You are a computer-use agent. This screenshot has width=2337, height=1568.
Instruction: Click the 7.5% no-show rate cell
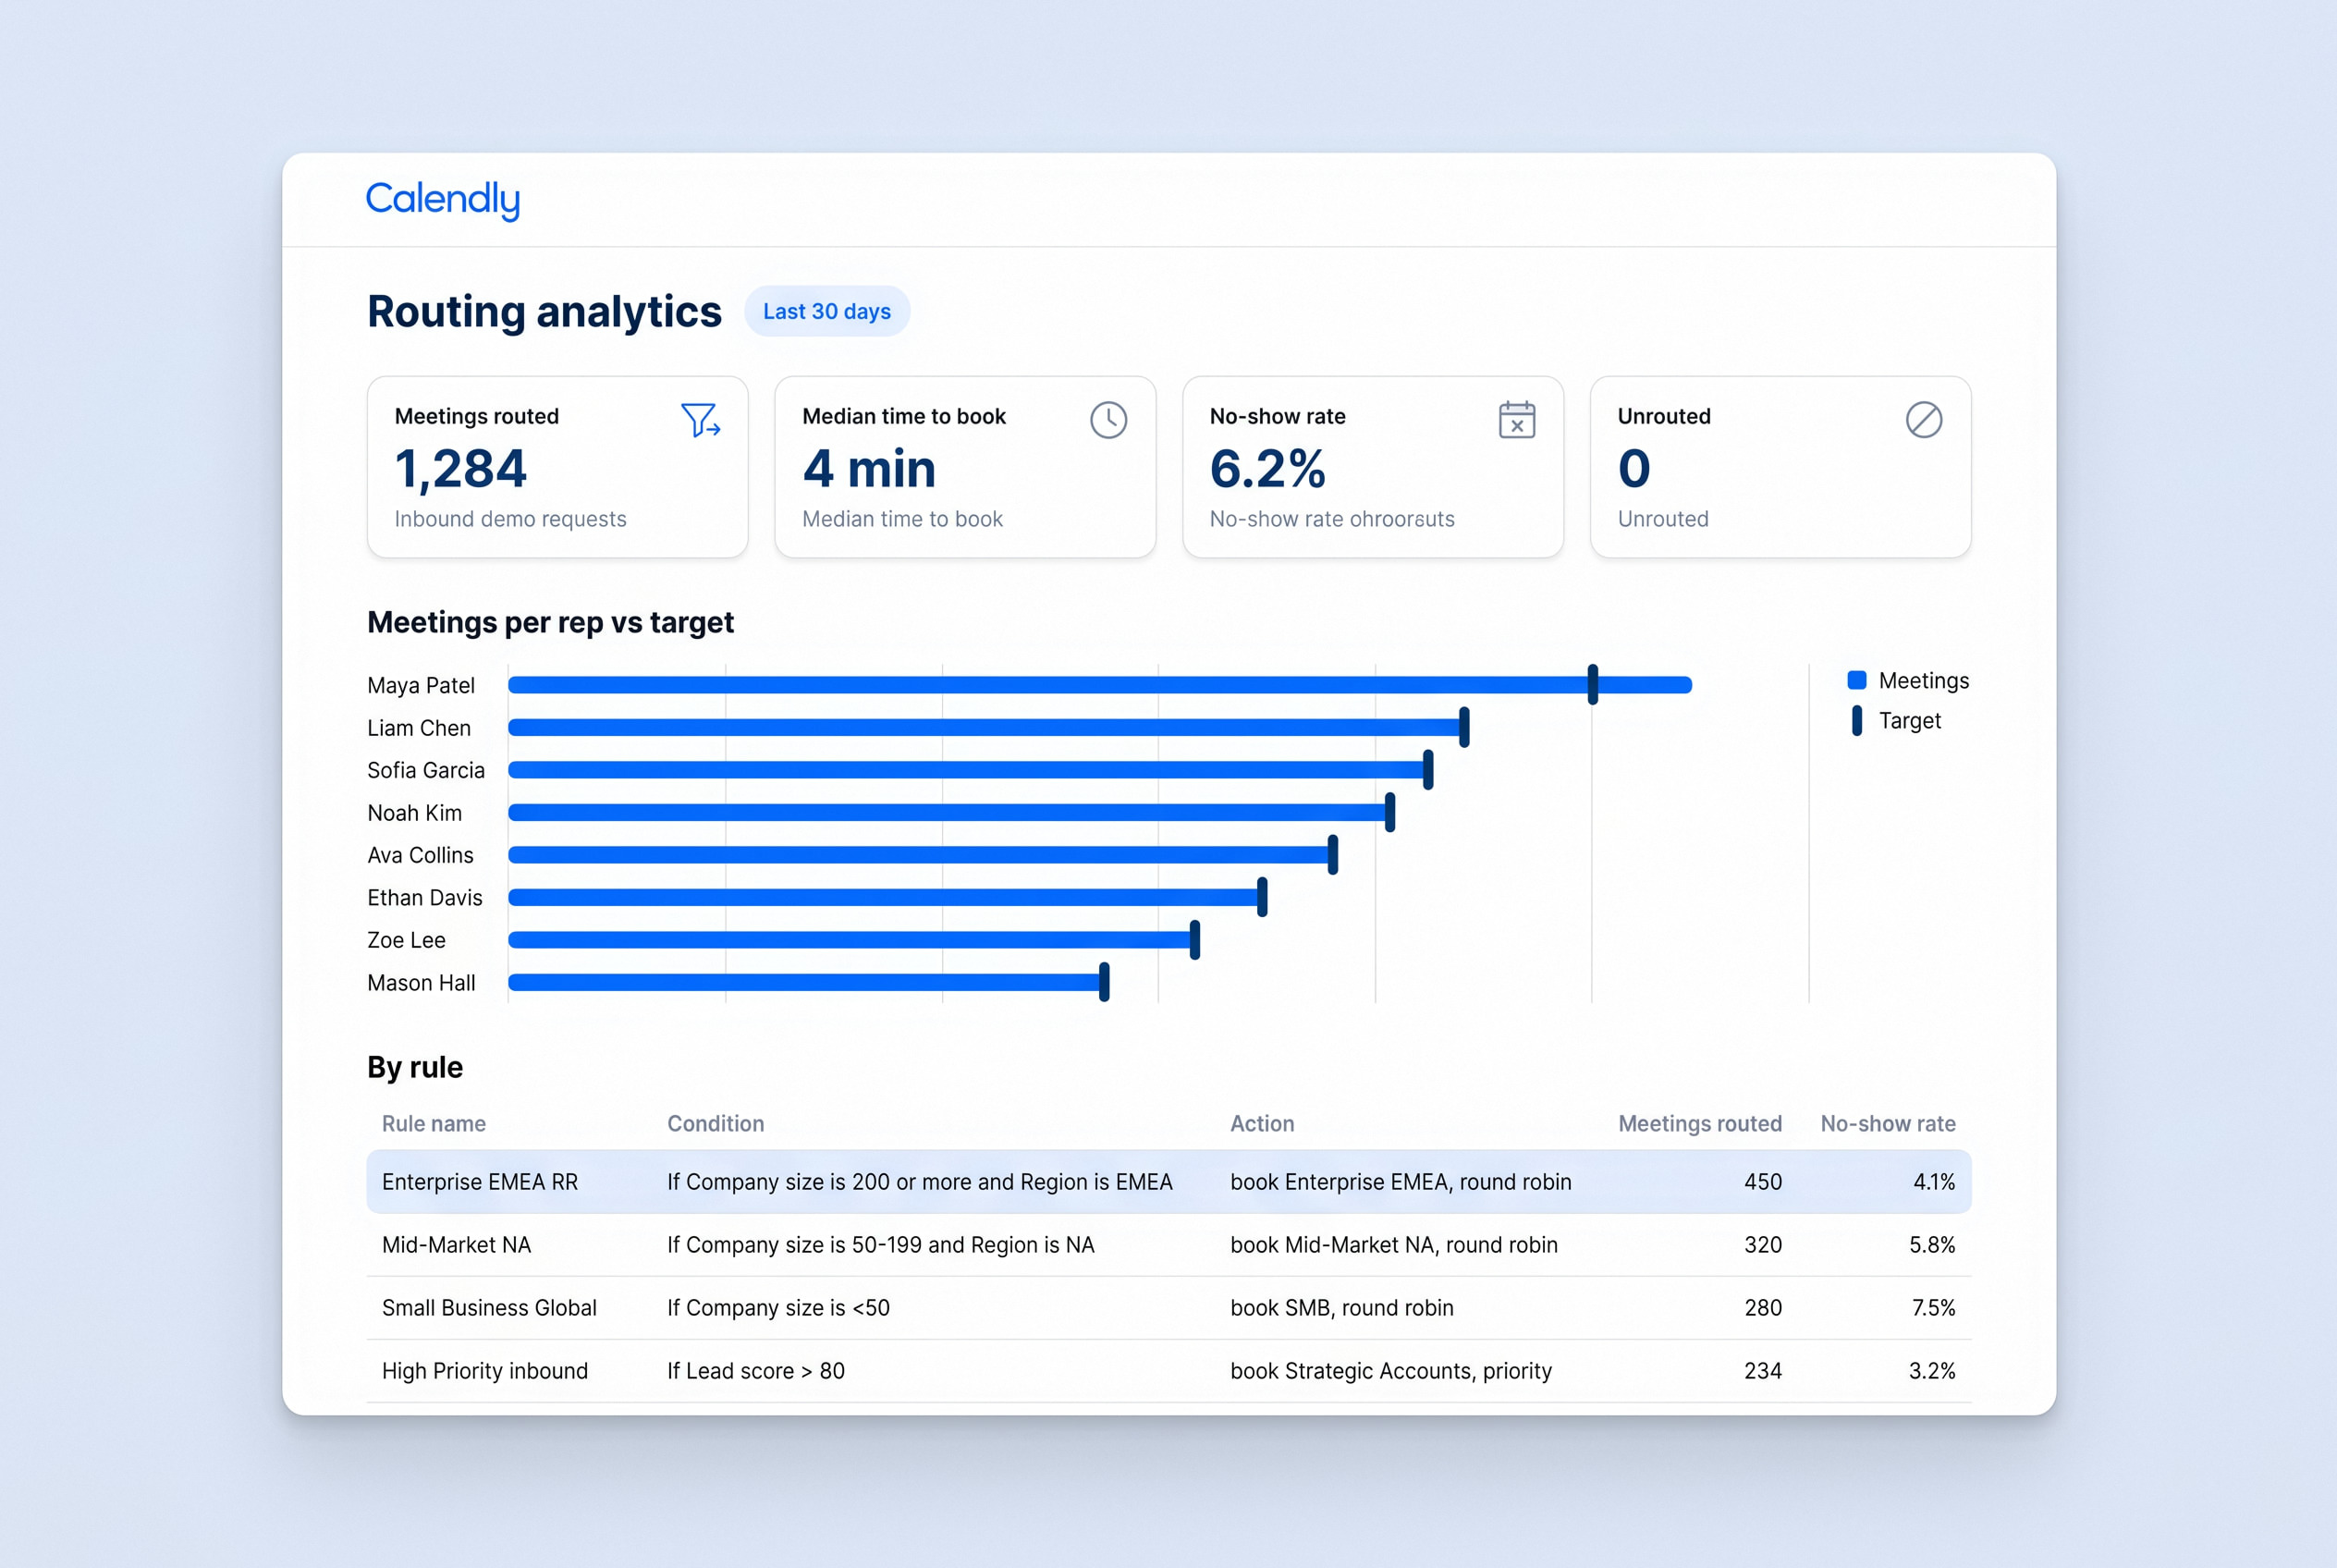click(x=1933, y=1308)
